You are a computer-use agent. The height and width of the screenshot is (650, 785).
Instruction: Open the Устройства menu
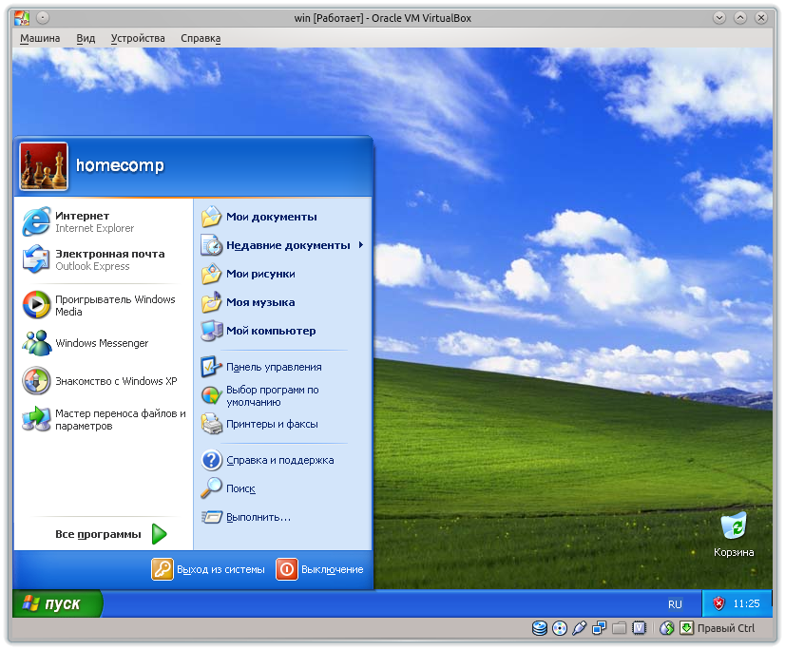138,38
